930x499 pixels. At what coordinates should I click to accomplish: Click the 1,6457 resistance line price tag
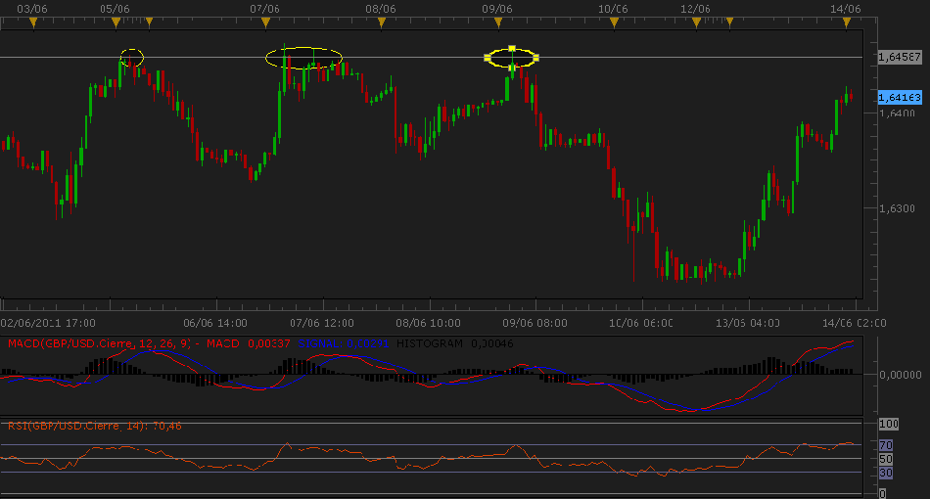point(896,58)
